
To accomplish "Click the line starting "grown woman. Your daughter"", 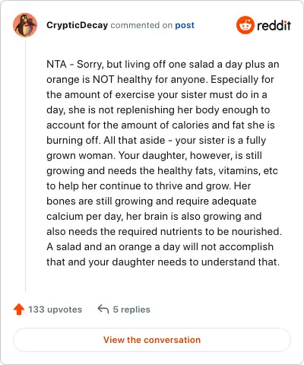I will point(154,155).
